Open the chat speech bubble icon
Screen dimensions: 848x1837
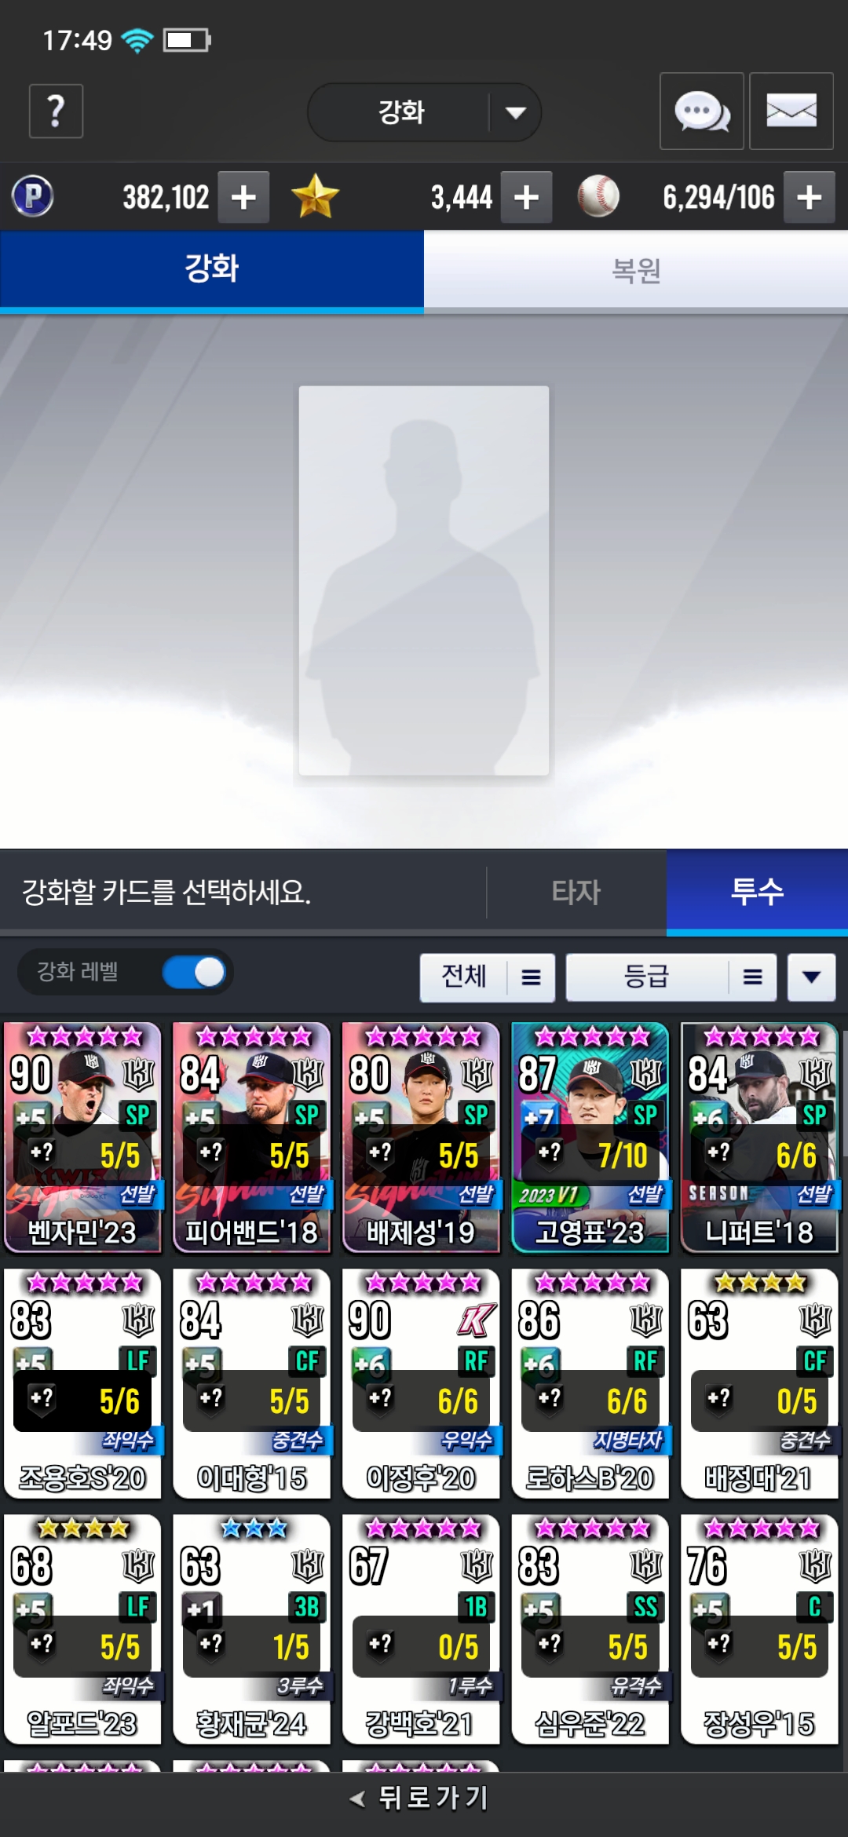(702, 111)
